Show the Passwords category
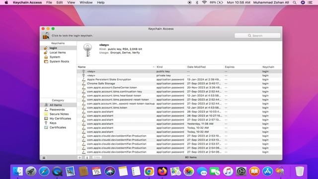 pos(58,109)
